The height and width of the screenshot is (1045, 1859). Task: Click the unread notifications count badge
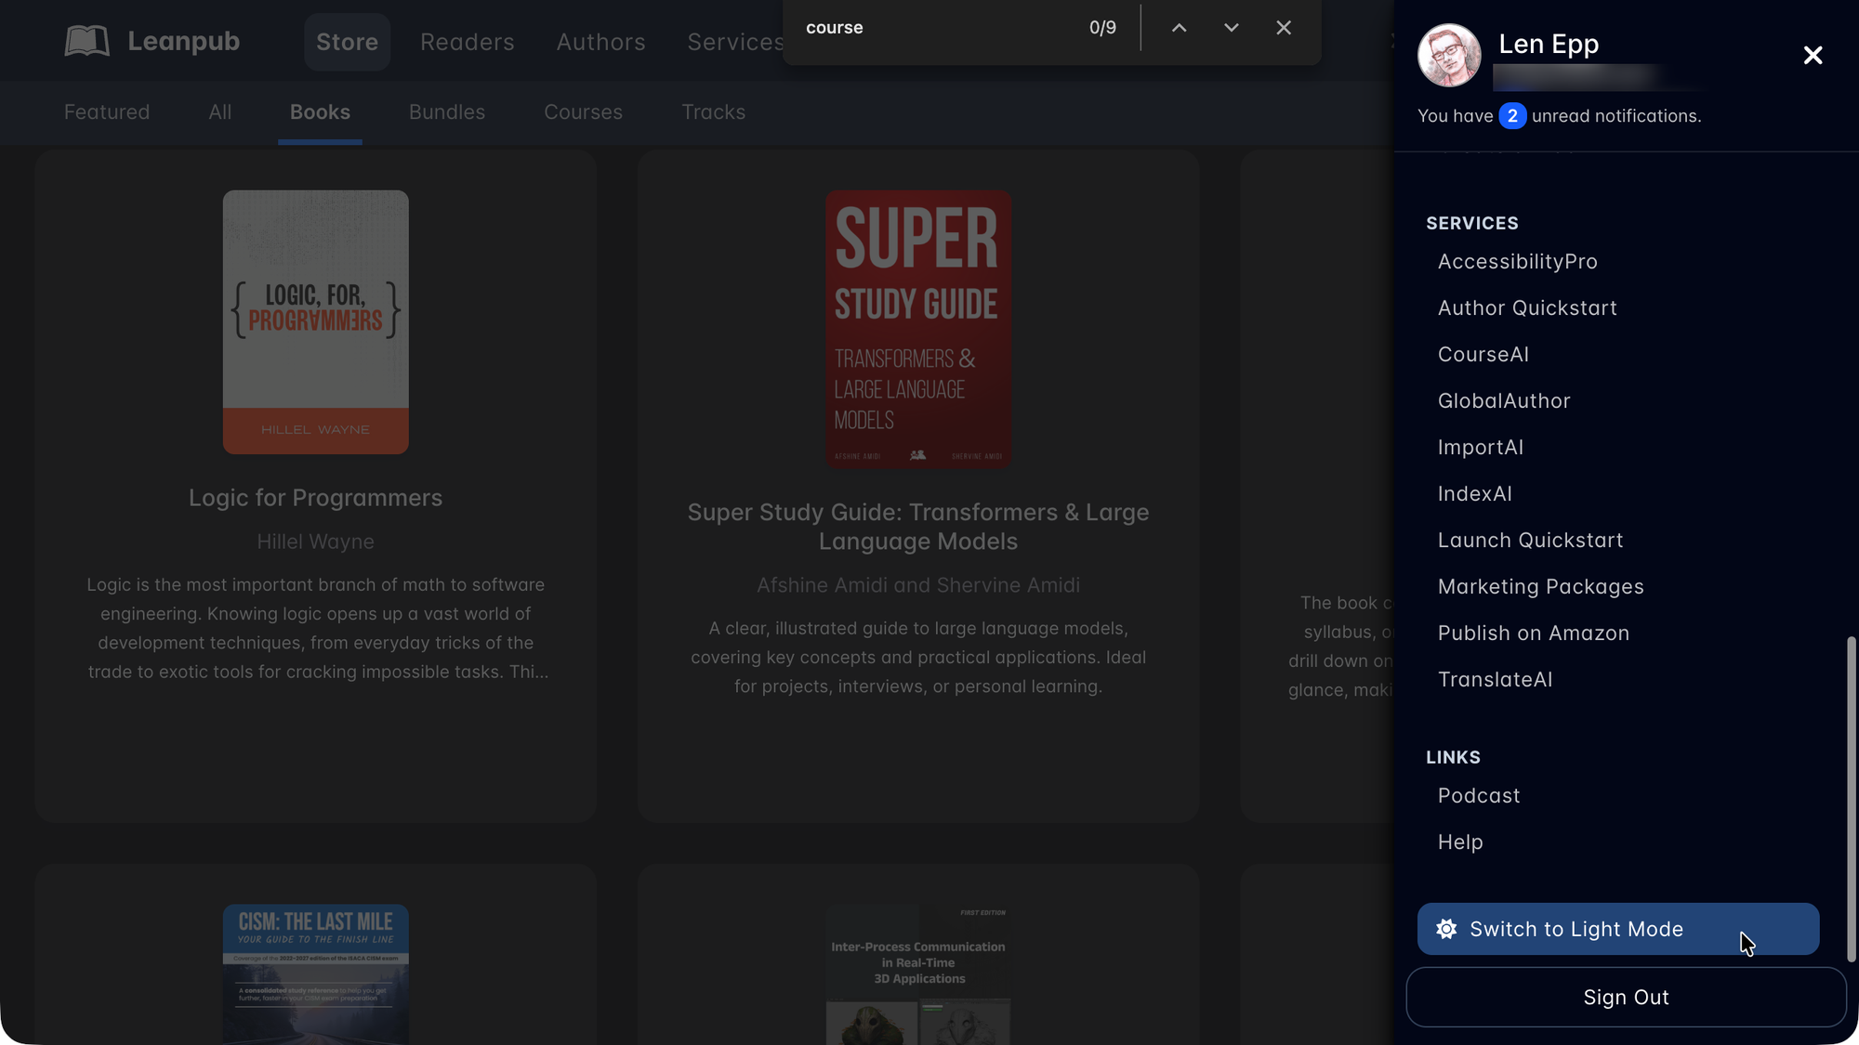click(1512, 116)
